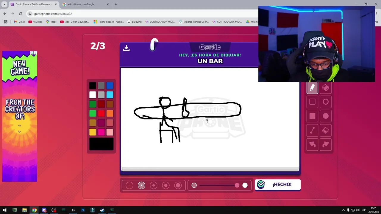Pick the cyan color swatch
The width and height of the screenshot is (381, 214).
[110, 95]
